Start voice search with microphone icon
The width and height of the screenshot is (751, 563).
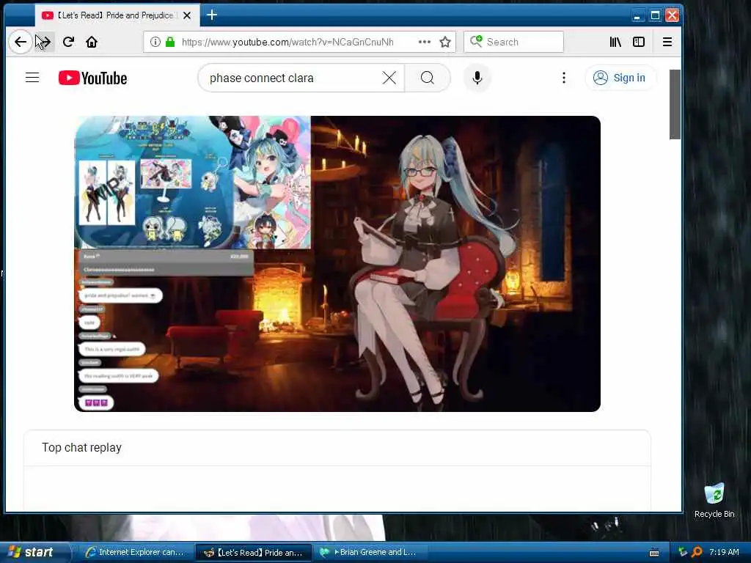point(477,78)
